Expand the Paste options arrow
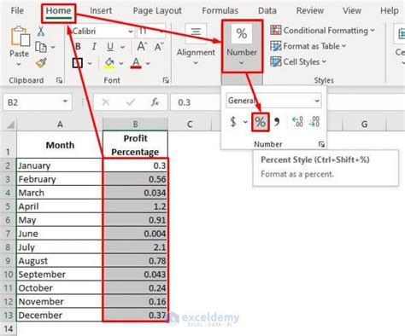 19,64
